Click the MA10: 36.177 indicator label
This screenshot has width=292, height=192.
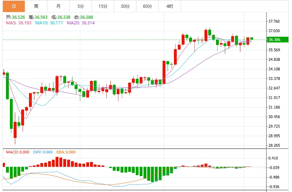coord(49,23)
